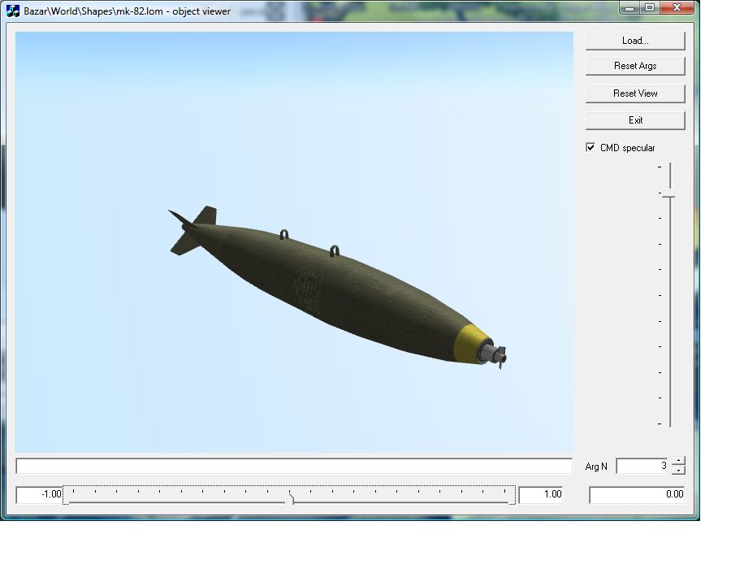731x569 pixels.
Task: Maximize the object viewer window
Action: (x=650, y=8)
